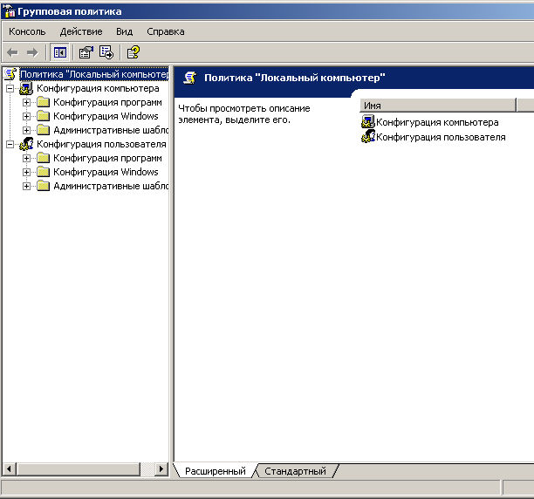The width and height of the screenshot is (534, 499).
Task: Open Properties from the toolbar icon
Action: (86, 52)
